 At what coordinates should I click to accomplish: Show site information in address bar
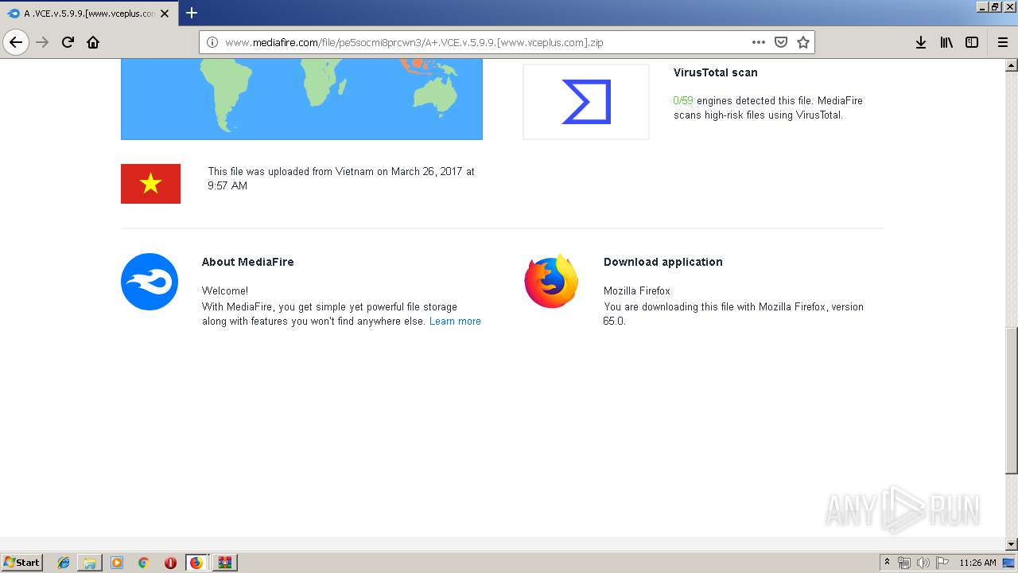click(x=212, y=42)
